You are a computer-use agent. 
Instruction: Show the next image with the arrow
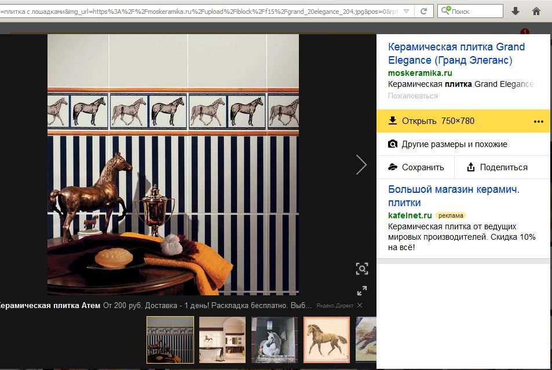pos(361,164)
